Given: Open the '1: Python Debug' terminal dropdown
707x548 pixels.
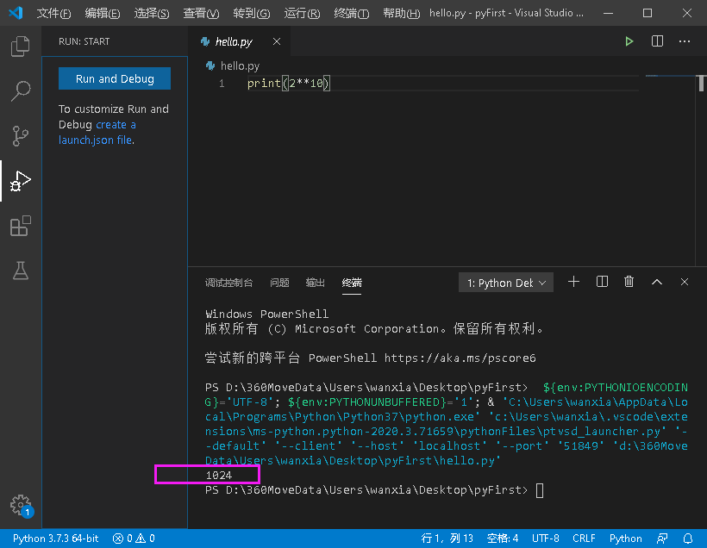Looking at the screenshot, I should 505,282.
